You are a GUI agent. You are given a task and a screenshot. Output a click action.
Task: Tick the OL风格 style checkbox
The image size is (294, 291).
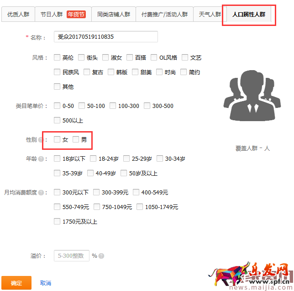154,57
